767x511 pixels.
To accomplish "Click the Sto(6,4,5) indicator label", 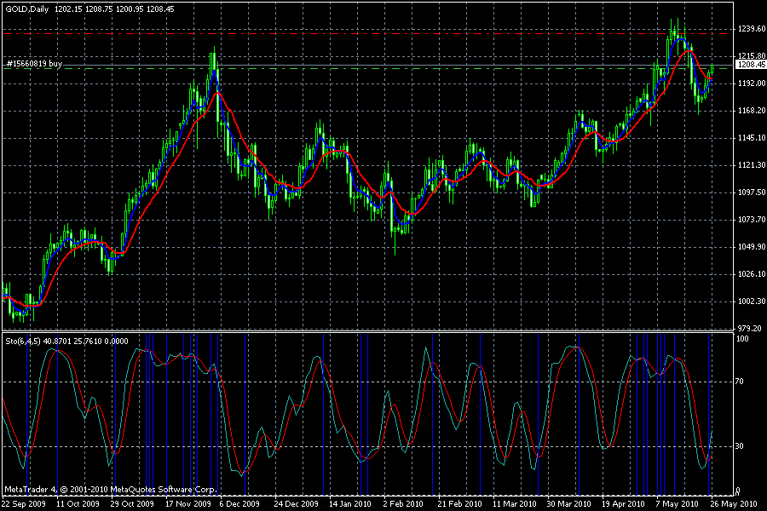I will pyautogui.click(x=23, y=342).
